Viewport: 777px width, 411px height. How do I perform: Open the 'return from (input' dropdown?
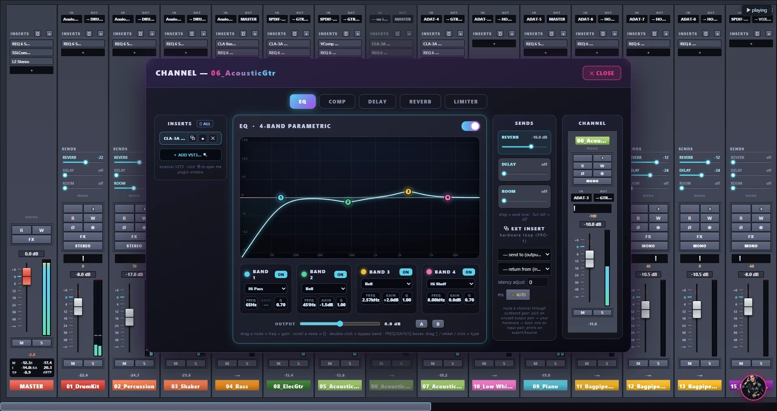(524, 269)
